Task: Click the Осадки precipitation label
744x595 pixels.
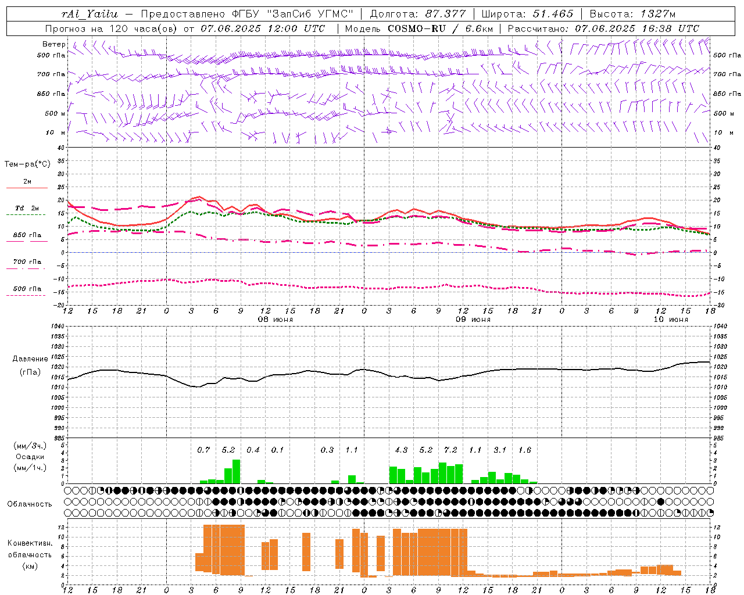Action: tap(30, 457)
